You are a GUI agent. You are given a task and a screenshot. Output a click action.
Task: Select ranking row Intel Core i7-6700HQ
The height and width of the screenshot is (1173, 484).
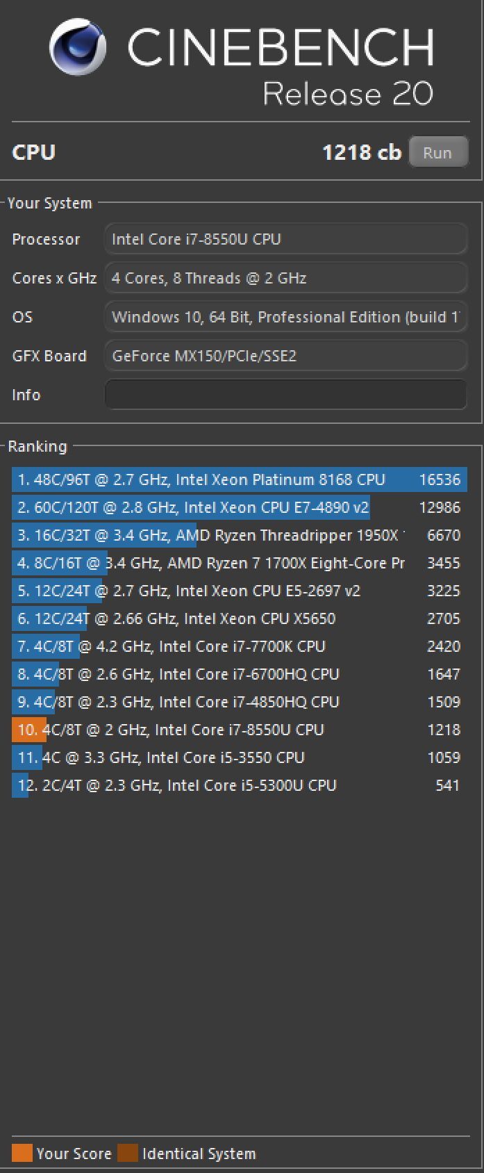[x=240, y=674]
